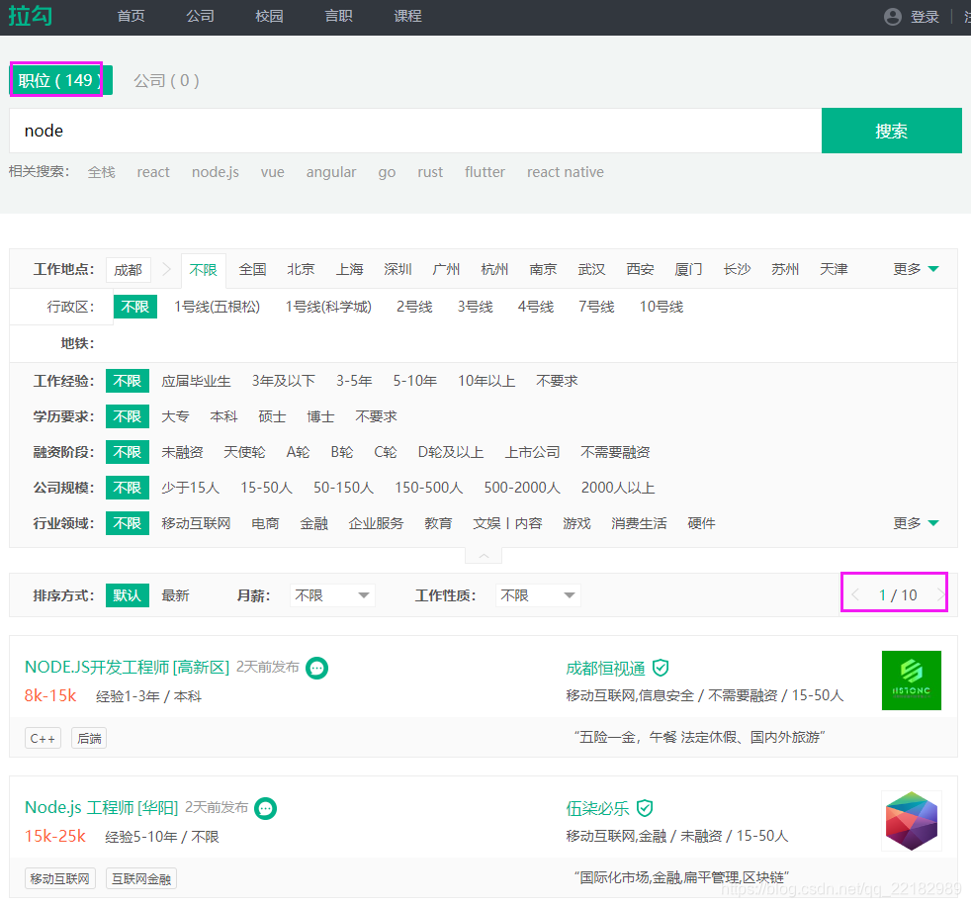Screen dimensions: 971x907
Task: Click related search node.js
Action: coord(215,172)
